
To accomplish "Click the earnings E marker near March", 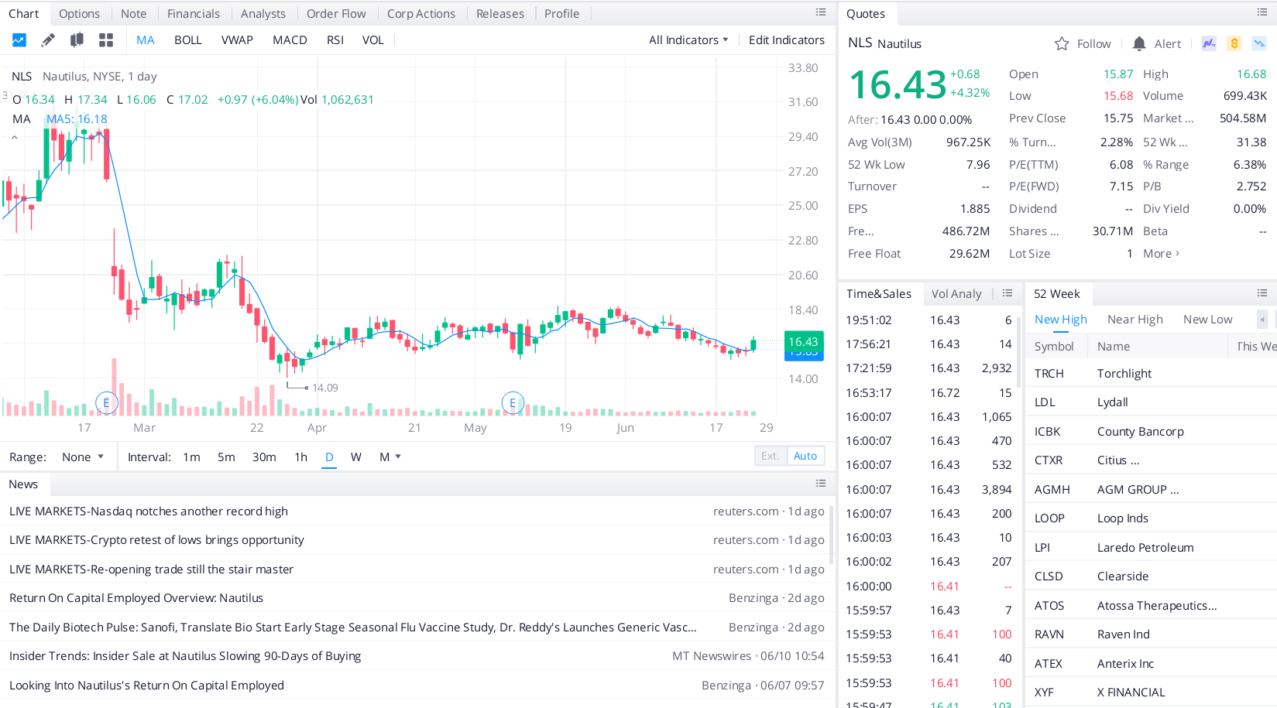I will [106, 402].
